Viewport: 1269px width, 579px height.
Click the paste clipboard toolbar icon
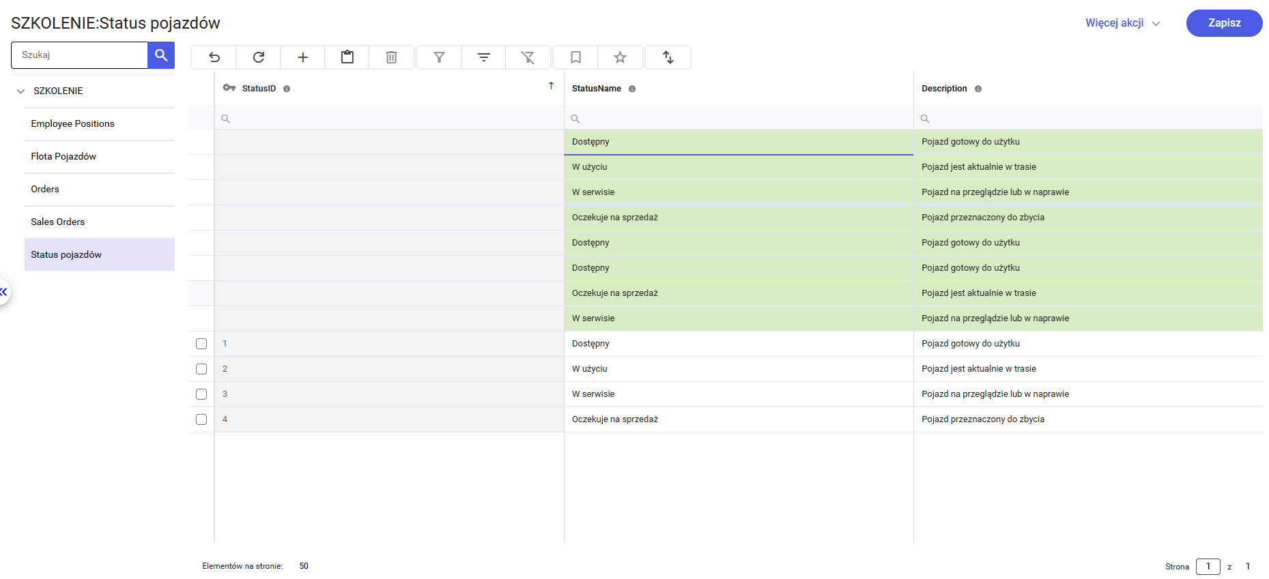pos(347,57)
